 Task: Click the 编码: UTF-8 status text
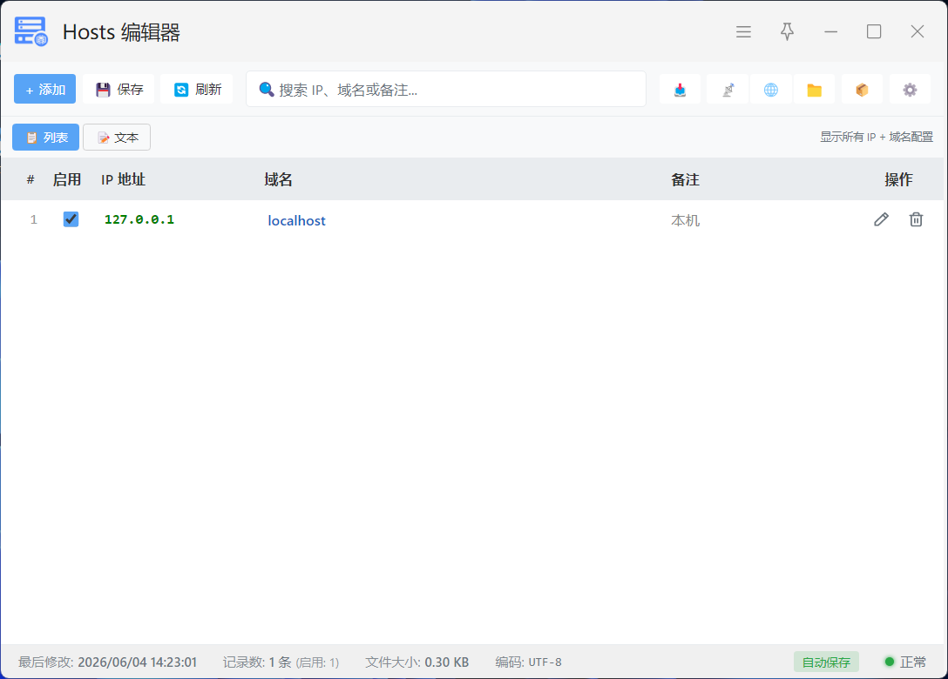528,662
